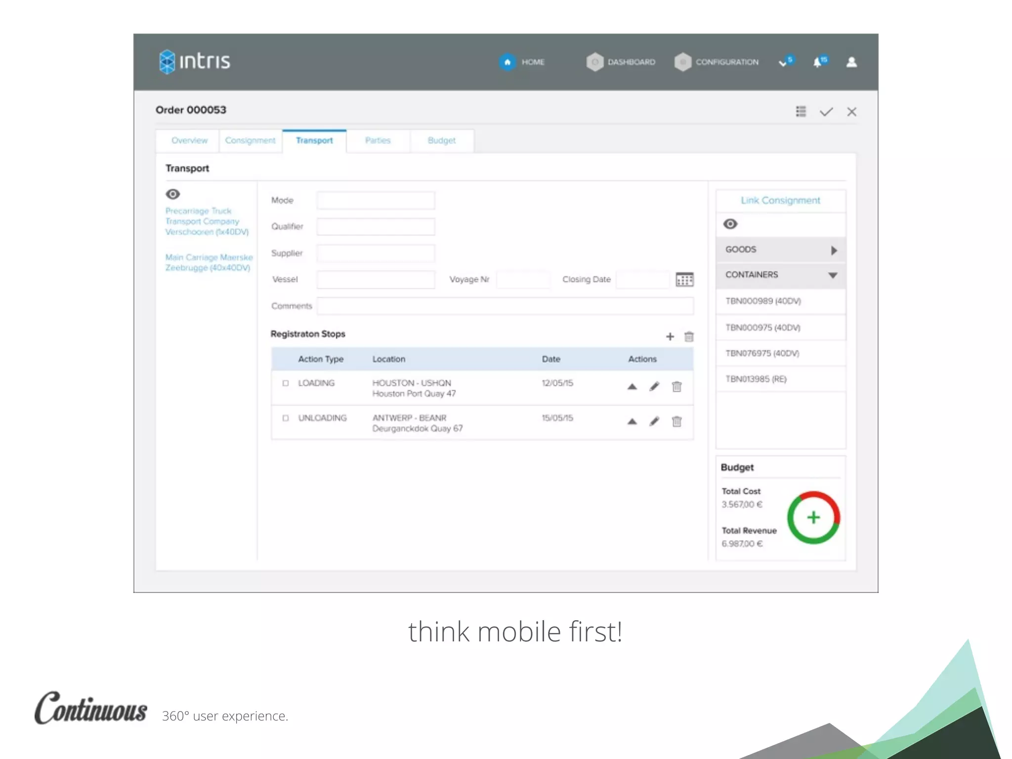
Task: Select container TBN000989 (40DV)
Action: tap(781, 301)
